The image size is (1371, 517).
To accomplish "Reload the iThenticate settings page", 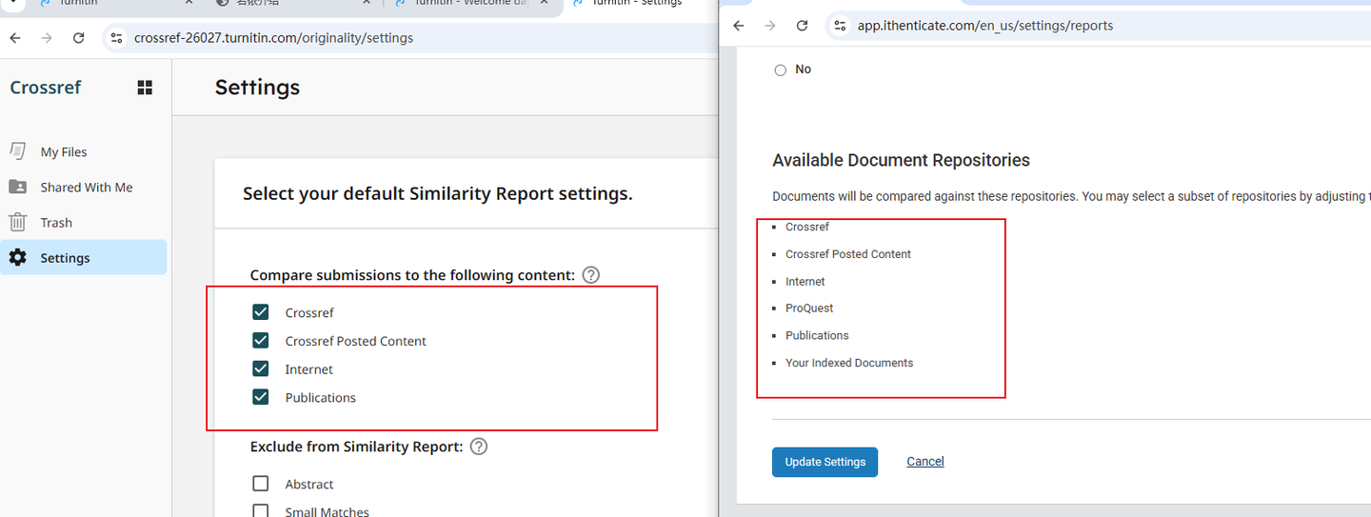I will pos(802,26).
